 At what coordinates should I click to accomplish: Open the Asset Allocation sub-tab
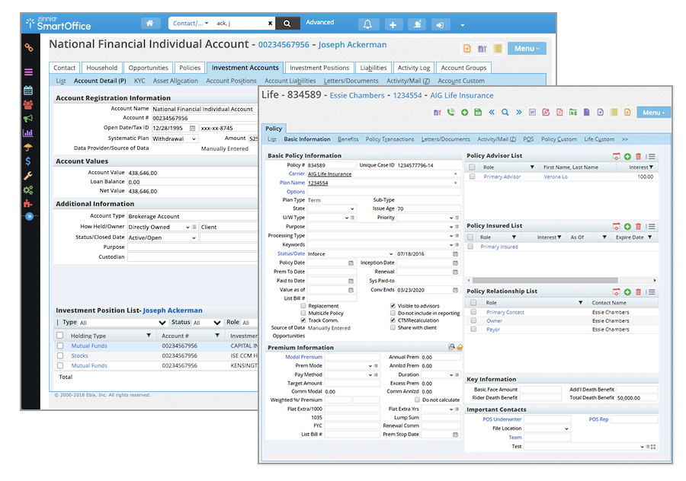pos(175,81)
